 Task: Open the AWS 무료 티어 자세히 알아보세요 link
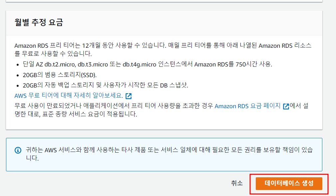click(x=69, y=96)
